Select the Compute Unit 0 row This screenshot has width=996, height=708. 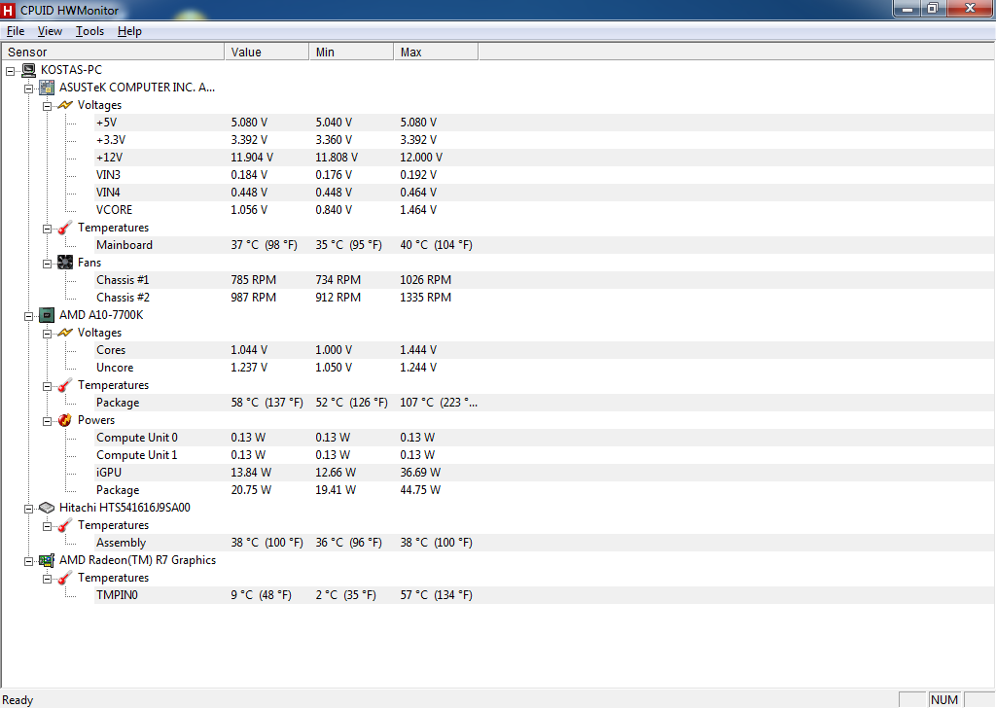point(545,439)
